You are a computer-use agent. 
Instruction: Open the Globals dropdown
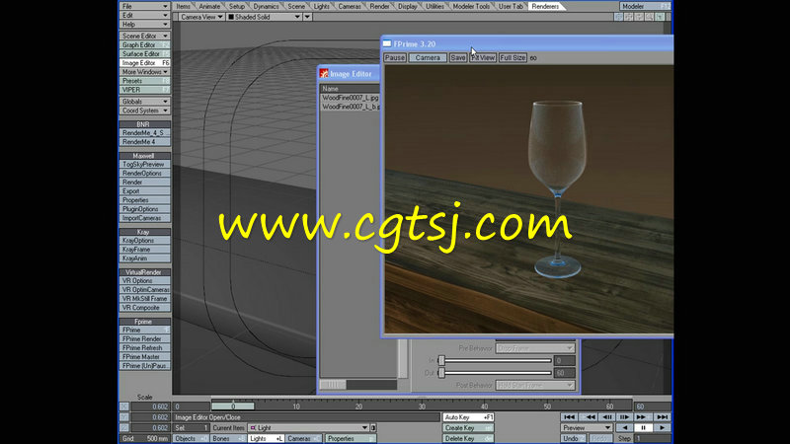point(144,102)
